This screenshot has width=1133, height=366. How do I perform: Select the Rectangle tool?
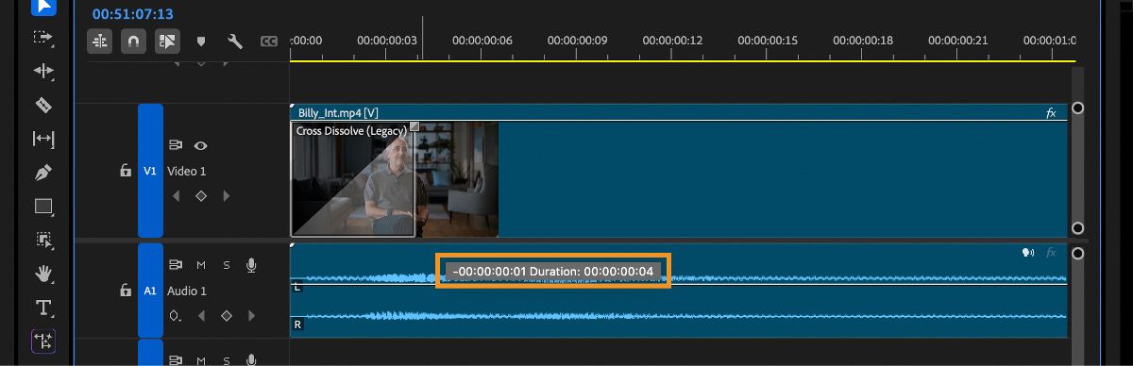pos(43,206)
